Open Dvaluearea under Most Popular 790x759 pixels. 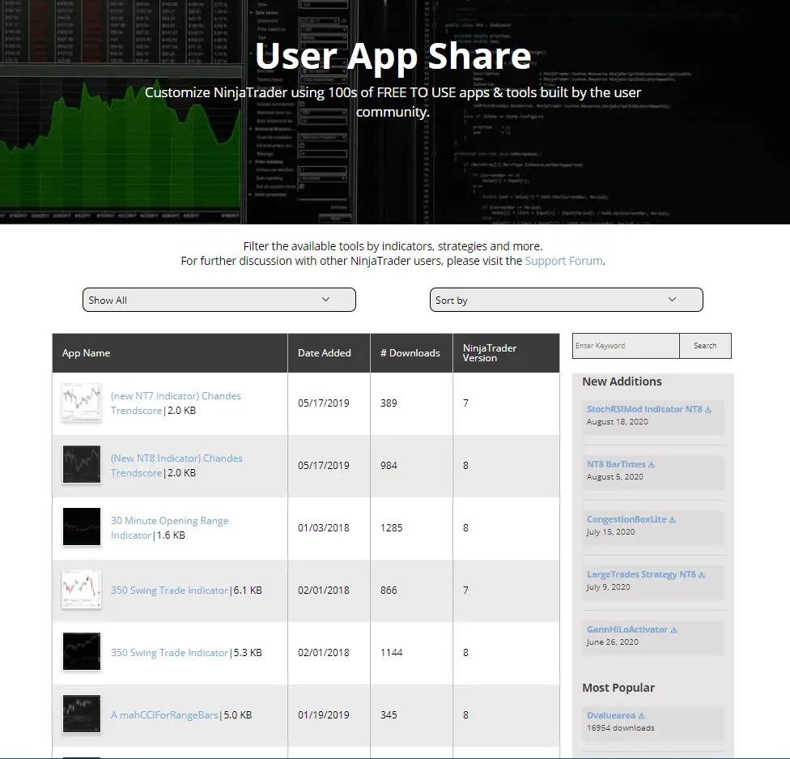[611, 715]
